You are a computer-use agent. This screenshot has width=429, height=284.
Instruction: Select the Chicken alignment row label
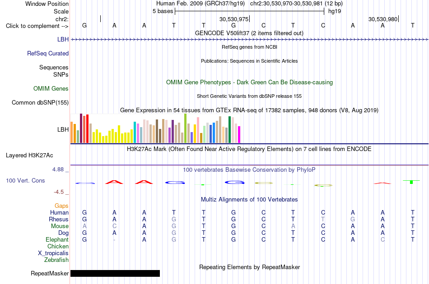(58, 246)
